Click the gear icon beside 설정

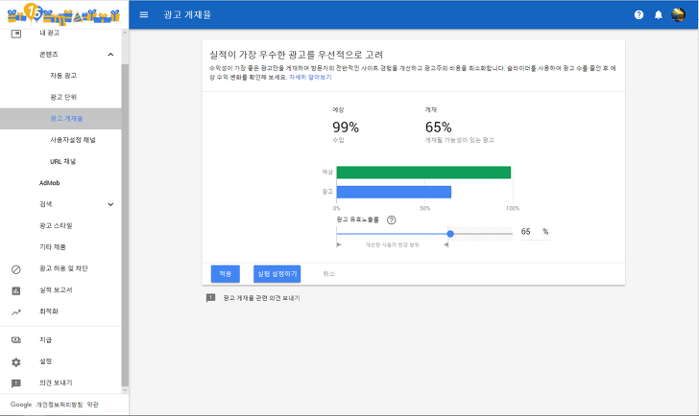16,361
